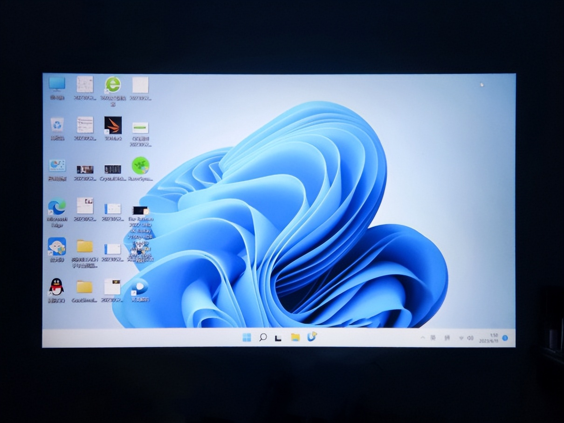
Task: Open the Control Panel chart icon
Action: point(57,166)
